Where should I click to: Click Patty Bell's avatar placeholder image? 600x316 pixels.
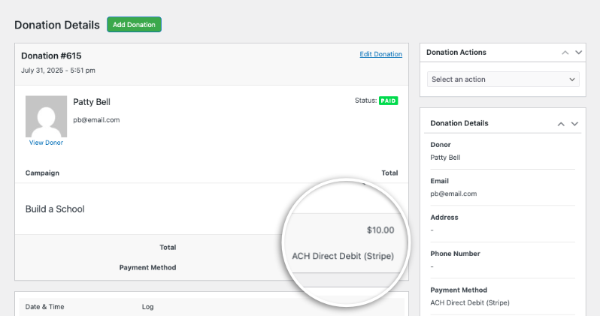[46, 116]
